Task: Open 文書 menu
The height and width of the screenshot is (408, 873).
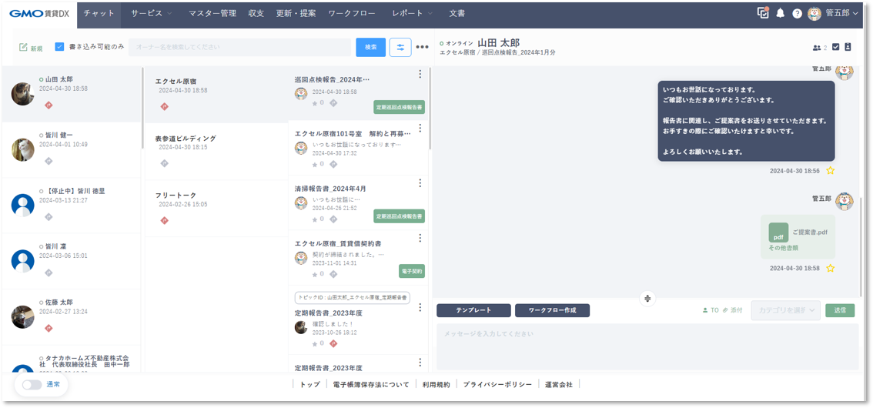Action: [x=457, y=13]
